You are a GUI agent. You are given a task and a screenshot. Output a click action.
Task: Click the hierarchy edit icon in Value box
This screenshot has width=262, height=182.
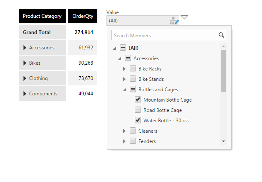pos(174,21)
